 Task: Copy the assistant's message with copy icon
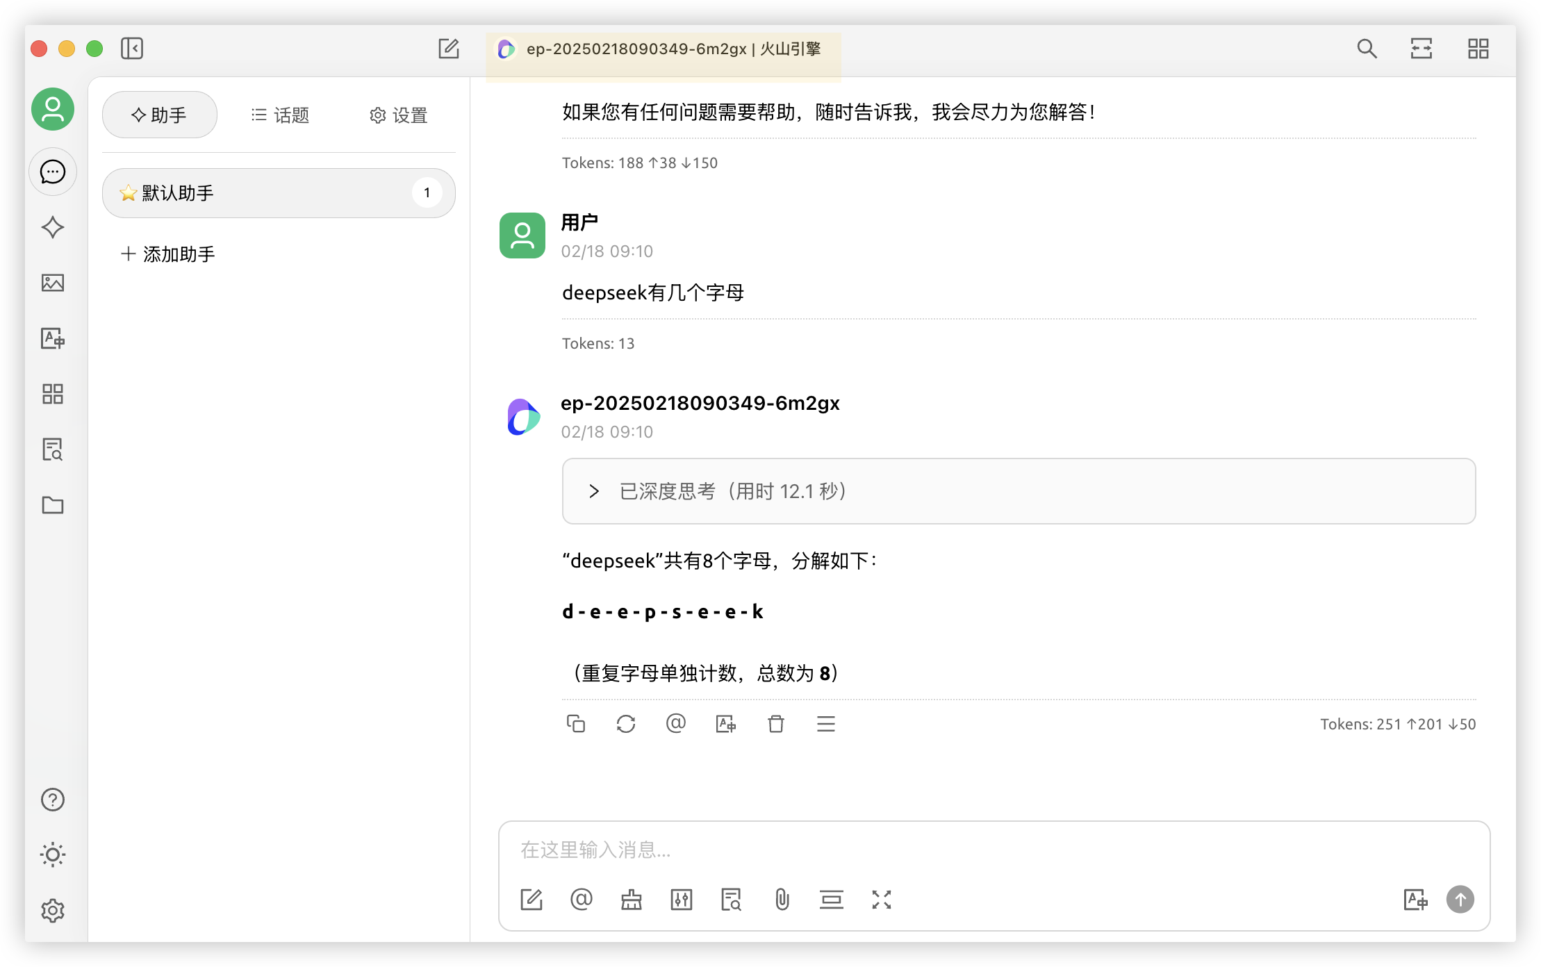pyautogui.click(x=575, y=724)
